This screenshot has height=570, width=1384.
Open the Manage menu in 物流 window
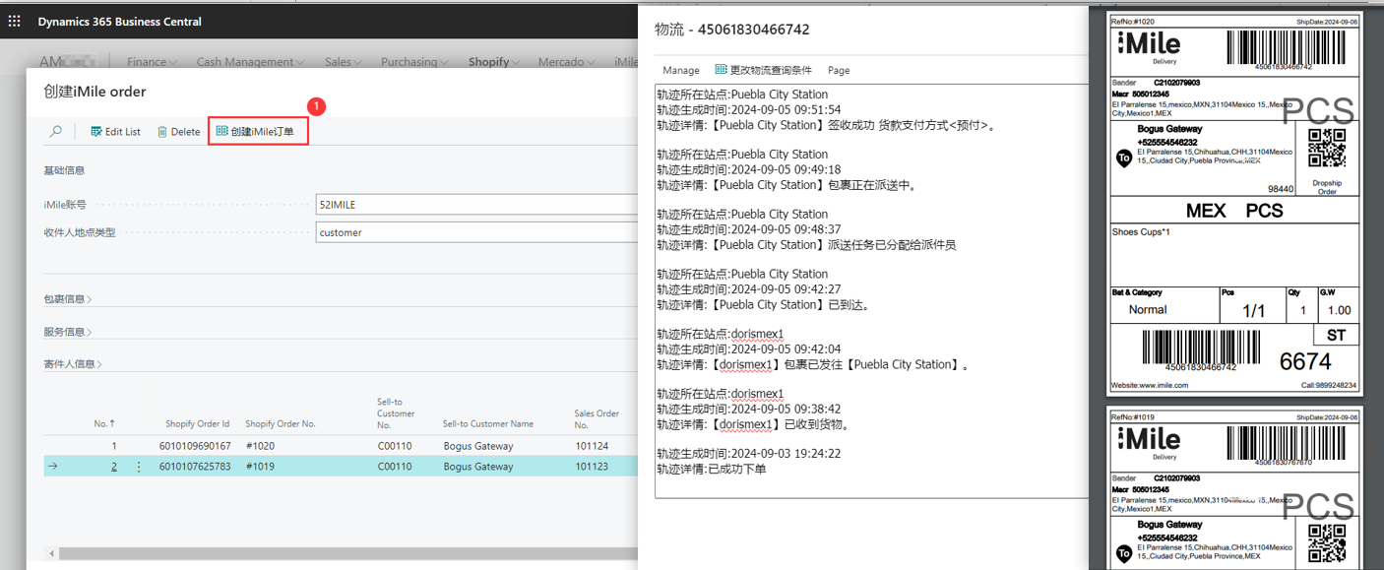point(681,71)
